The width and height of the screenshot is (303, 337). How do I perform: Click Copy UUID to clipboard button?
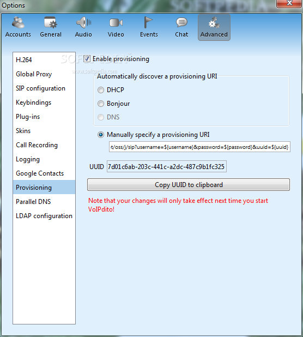point(189,185)
